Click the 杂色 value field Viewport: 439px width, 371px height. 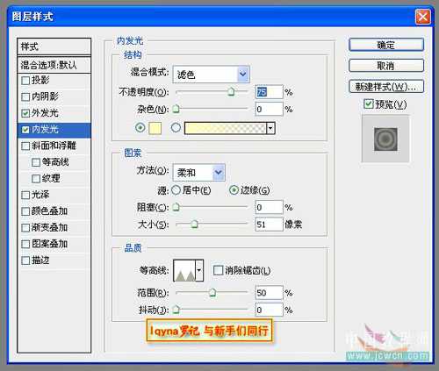click(x=269, y=109)
